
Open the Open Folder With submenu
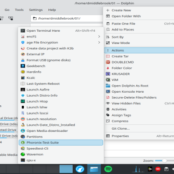[139, 16]
